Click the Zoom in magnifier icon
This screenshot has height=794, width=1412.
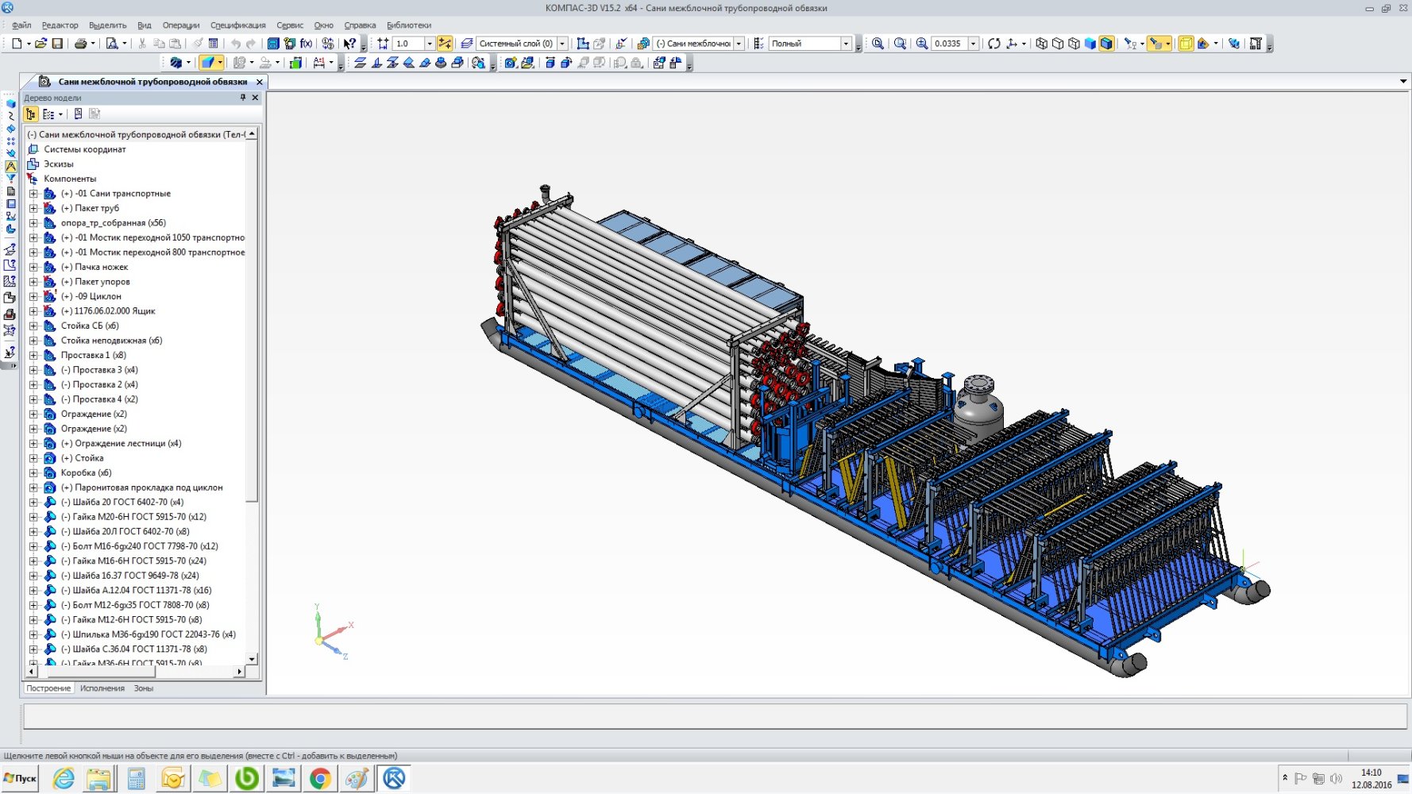coord(921,44)
